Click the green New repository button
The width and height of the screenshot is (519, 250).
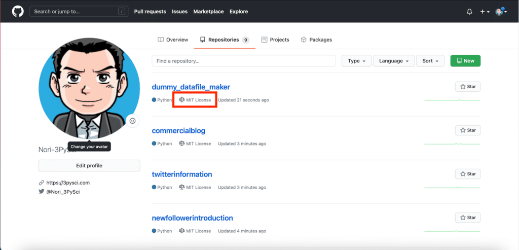465,61
